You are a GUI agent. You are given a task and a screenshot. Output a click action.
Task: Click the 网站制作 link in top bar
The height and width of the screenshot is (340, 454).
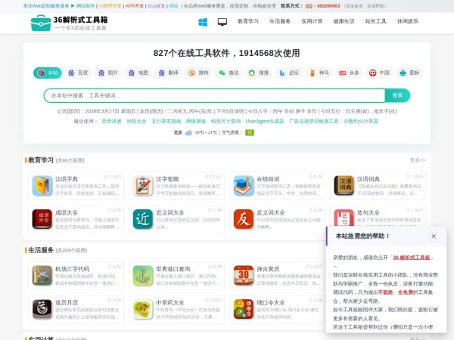pos(86,6)
